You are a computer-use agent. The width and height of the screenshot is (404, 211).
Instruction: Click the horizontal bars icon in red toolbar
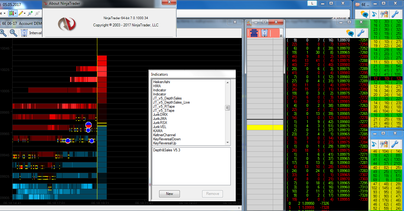point(254,33)
